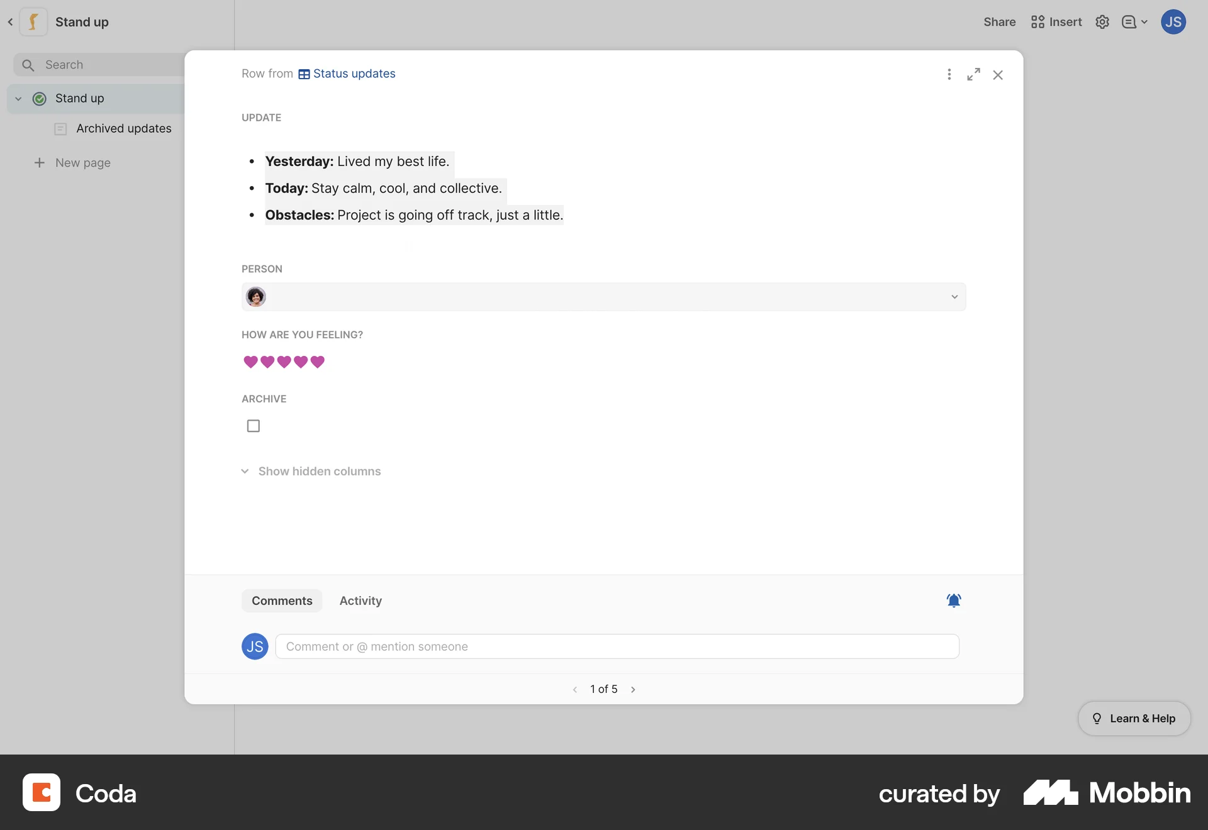Screen dimensions: 1208x830
Task: Open the Status updates table link
Action: pyautogui.click(x=354, y=74)
